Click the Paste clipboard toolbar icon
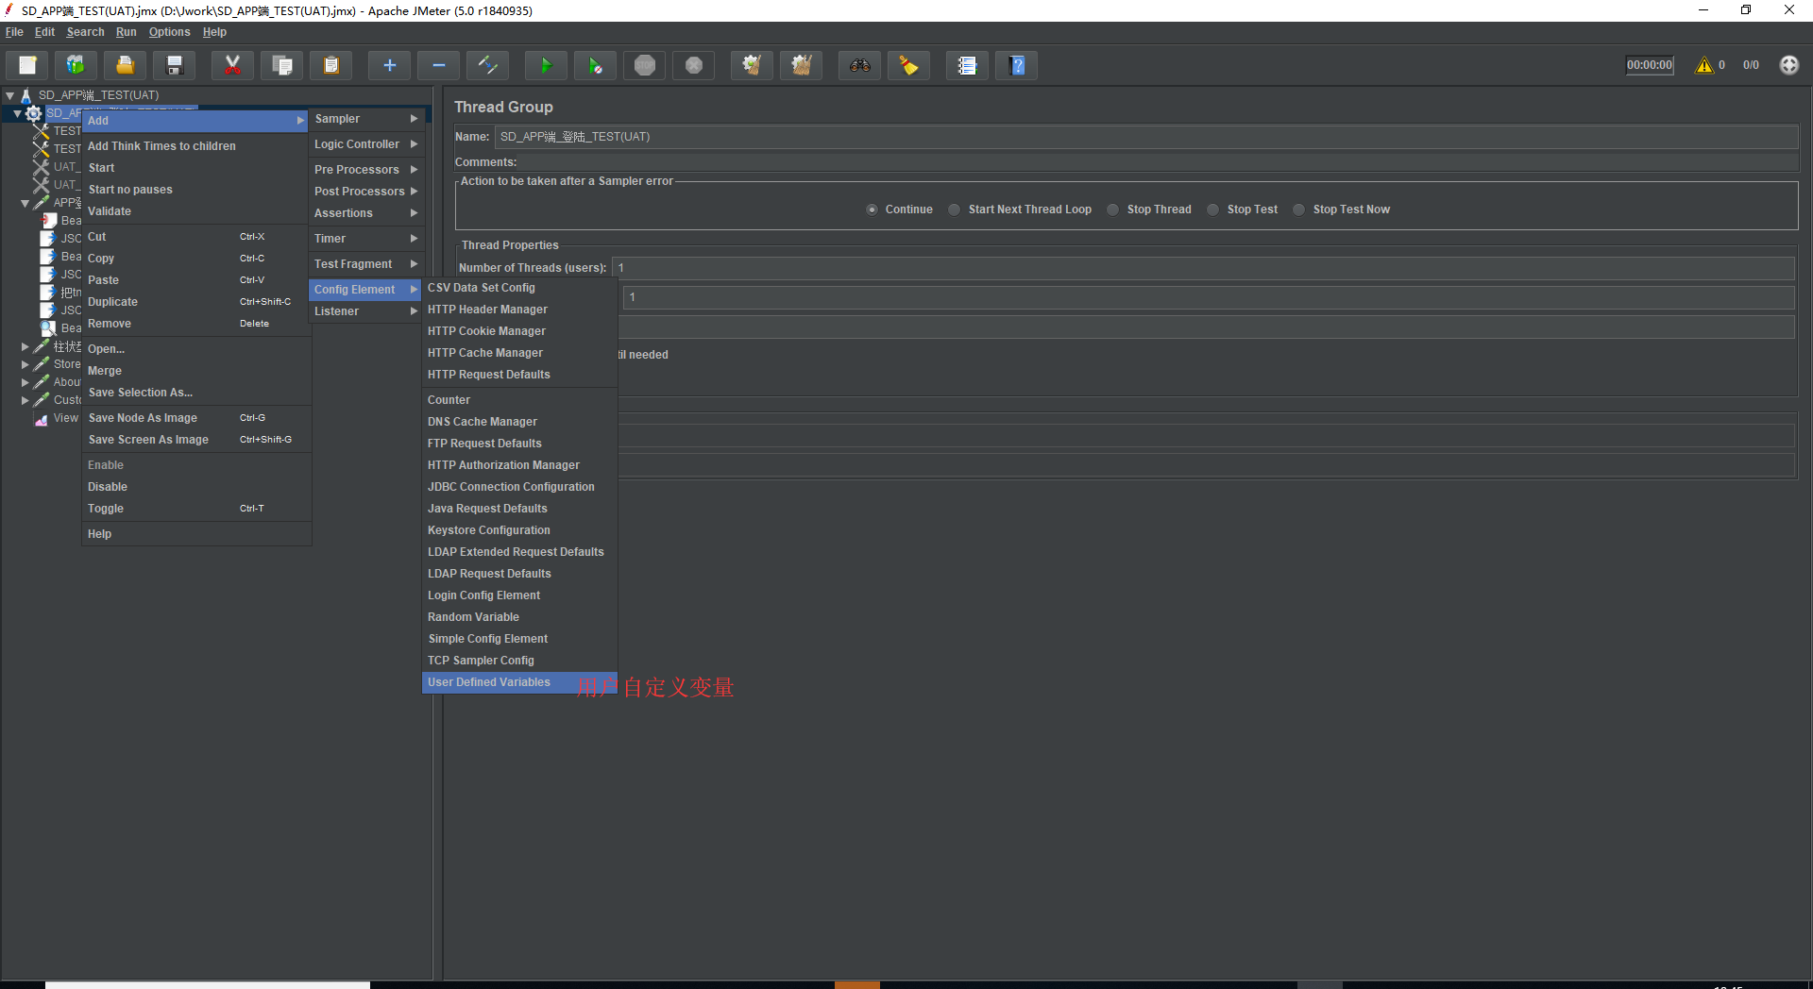The width and height of the screenshot is (1813, 989). pos(330,65)
